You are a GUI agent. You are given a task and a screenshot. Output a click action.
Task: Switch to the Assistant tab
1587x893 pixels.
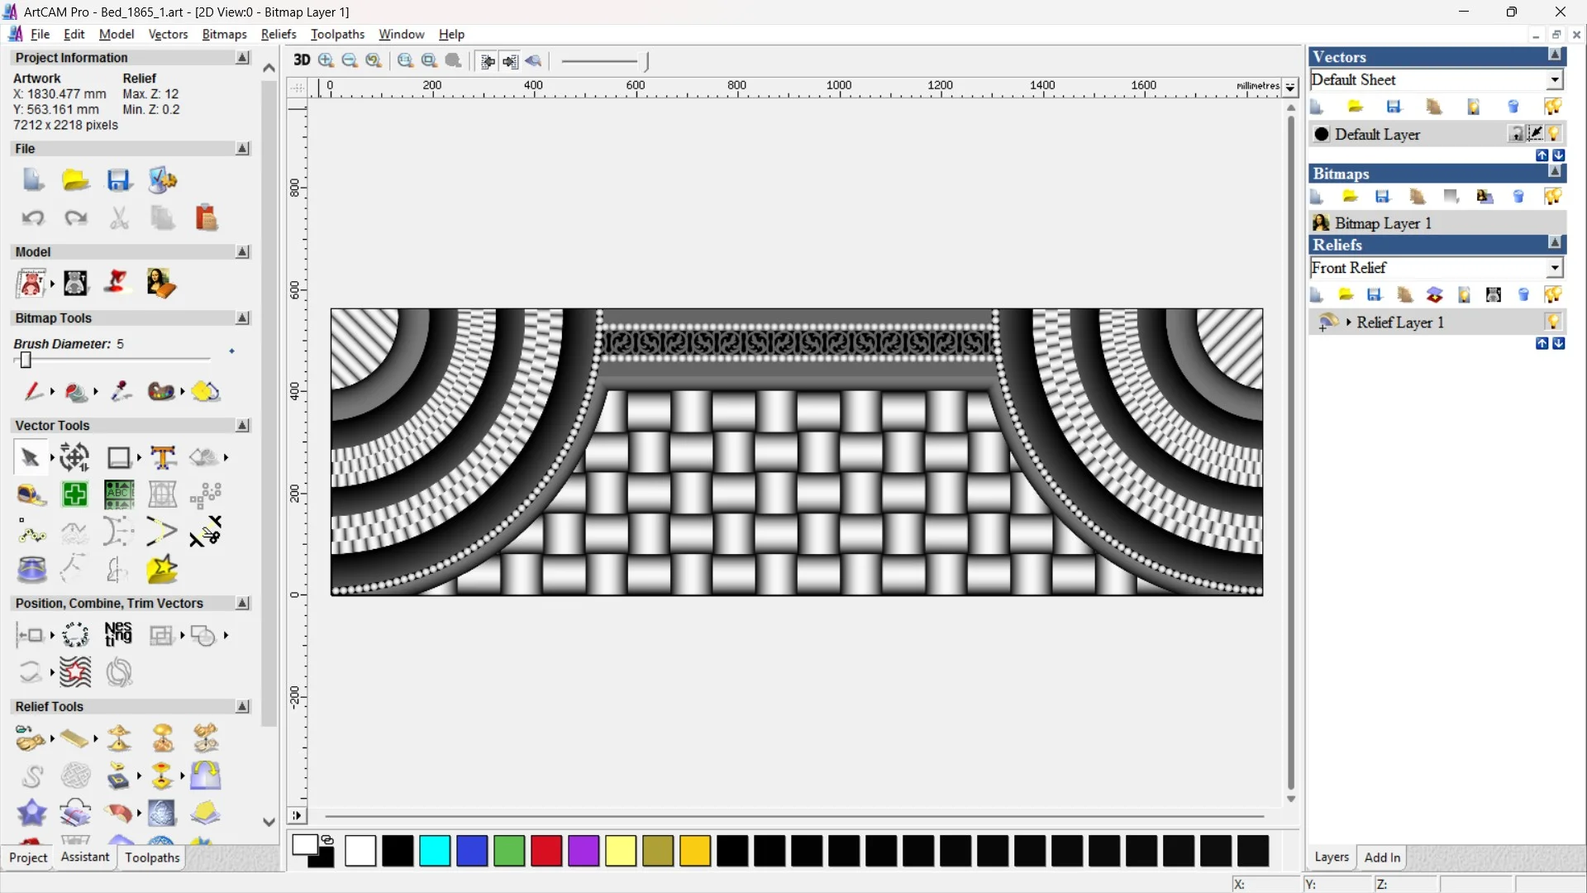[x=84, y=857]
